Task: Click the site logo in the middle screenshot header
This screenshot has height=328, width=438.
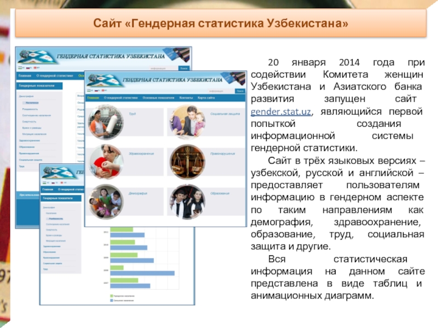Action: pos(103,79)
